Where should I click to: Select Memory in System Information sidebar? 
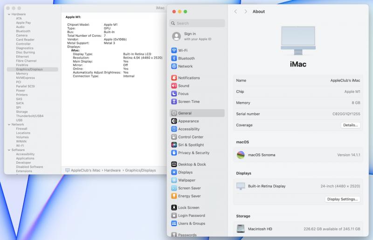point(22,74)
